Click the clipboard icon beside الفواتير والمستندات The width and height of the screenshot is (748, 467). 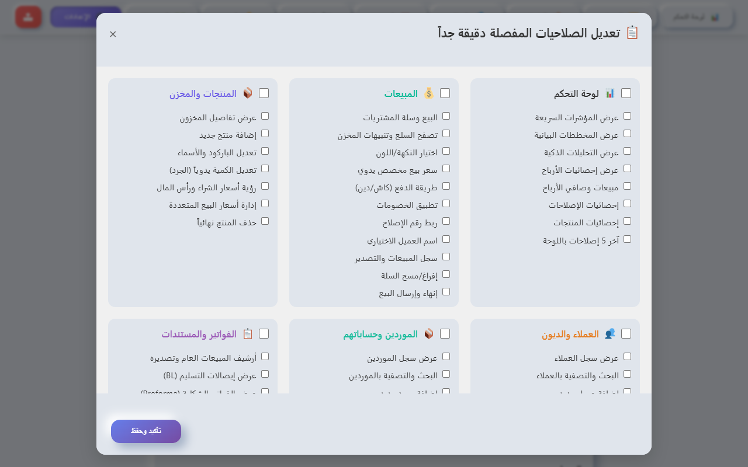click(248, 334)
